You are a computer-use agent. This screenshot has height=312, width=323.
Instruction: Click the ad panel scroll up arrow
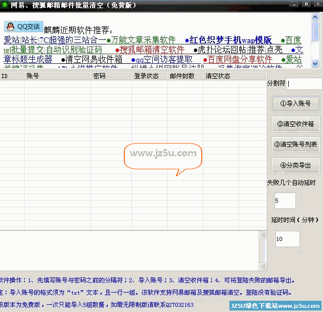315,17
